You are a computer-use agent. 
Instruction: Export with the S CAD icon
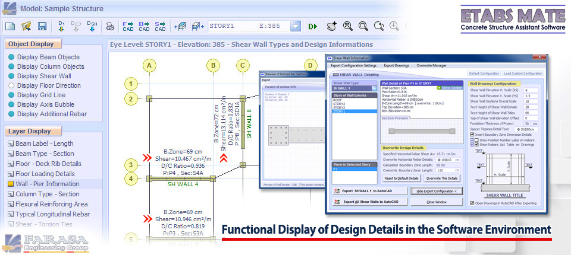160,26
